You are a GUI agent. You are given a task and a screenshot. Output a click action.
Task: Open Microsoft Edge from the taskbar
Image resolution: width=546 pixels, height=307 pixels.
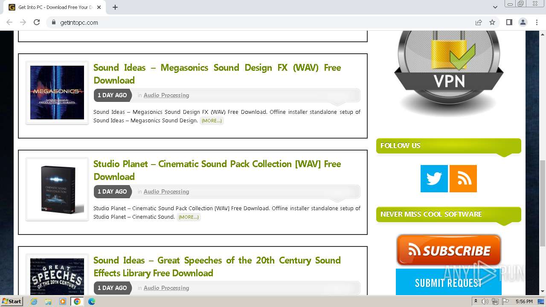click(x=92, y=301)
